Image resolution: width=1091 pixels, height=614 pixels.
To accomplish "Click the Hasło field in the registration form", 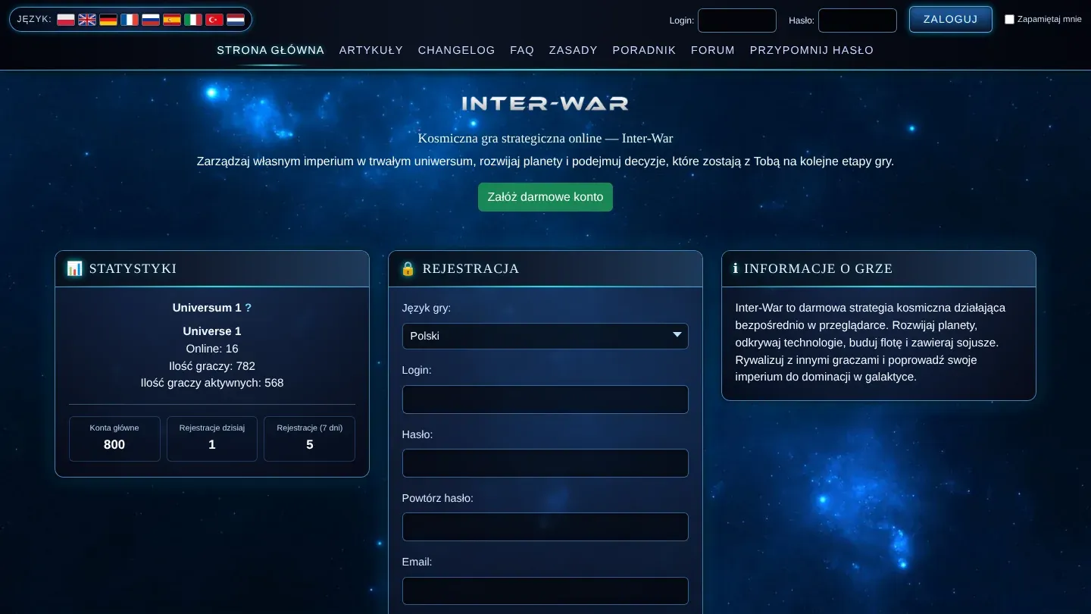I will (545, 463).
